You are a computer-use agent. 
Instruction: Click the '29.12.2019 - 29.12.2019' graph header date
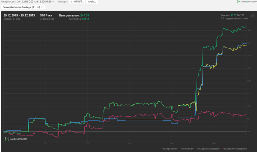coord(19,15)
